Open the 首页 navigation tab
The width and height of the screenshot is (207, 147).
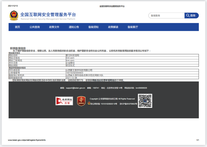click(17, 27)
